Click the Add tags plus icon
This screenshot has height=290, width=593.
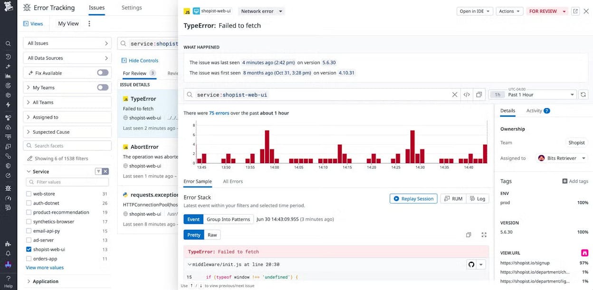point(564,181)
